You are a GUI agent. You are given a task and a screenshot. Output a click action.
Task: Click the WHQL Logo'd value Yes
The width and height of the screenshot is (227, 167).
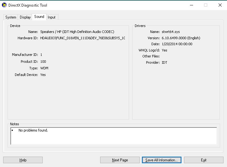click(165, 50)
